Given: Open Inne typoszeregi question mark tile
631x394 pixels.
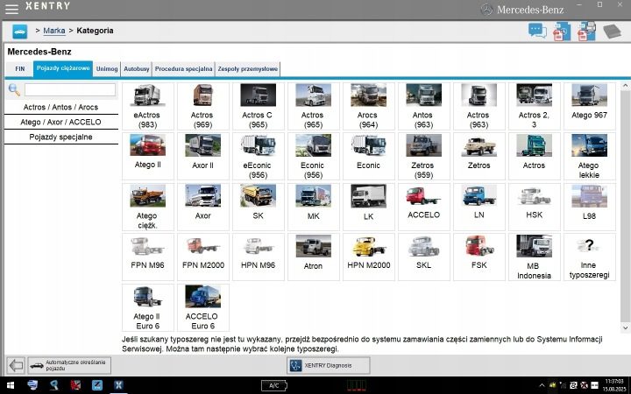Looking at the screenshot, I should (x=589, y=257).
